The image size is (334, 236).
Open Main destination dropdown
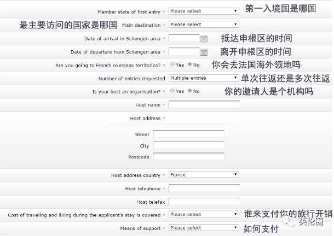tap(204, 25)
